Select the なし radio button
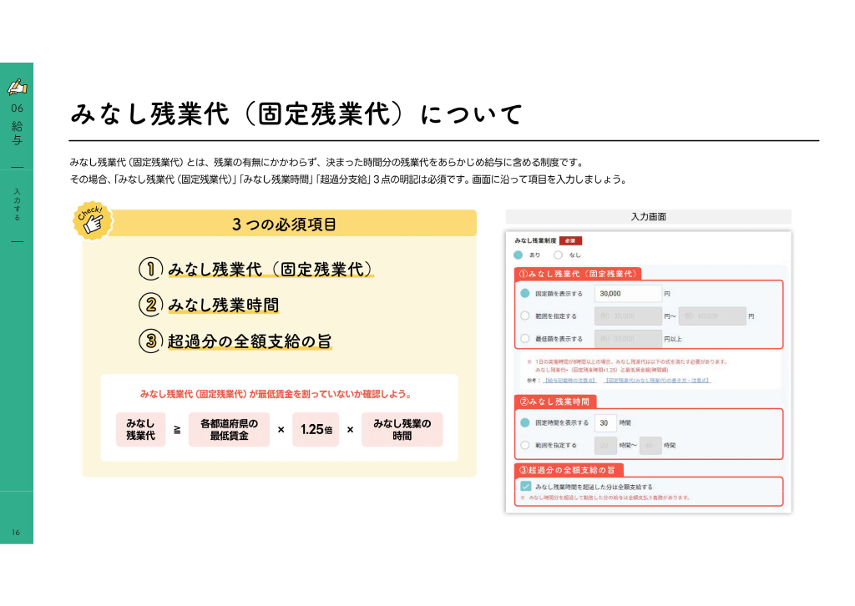Image resolution: width=855 pixels, height=606 pixels. (558, 255)
